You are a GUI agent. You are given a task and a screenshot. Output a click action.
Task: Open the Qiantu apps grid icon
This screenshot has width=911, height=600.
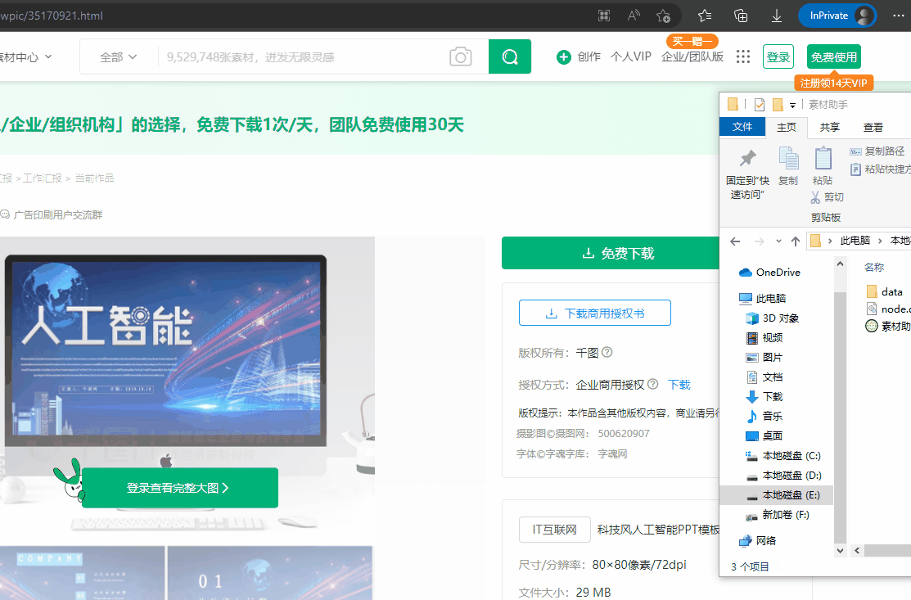743,56
